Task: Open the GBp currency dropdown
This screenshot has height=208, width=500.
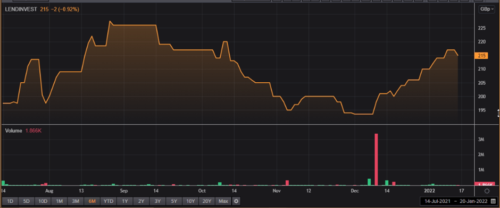Action: pyautogui.click(x=487, y=9)
